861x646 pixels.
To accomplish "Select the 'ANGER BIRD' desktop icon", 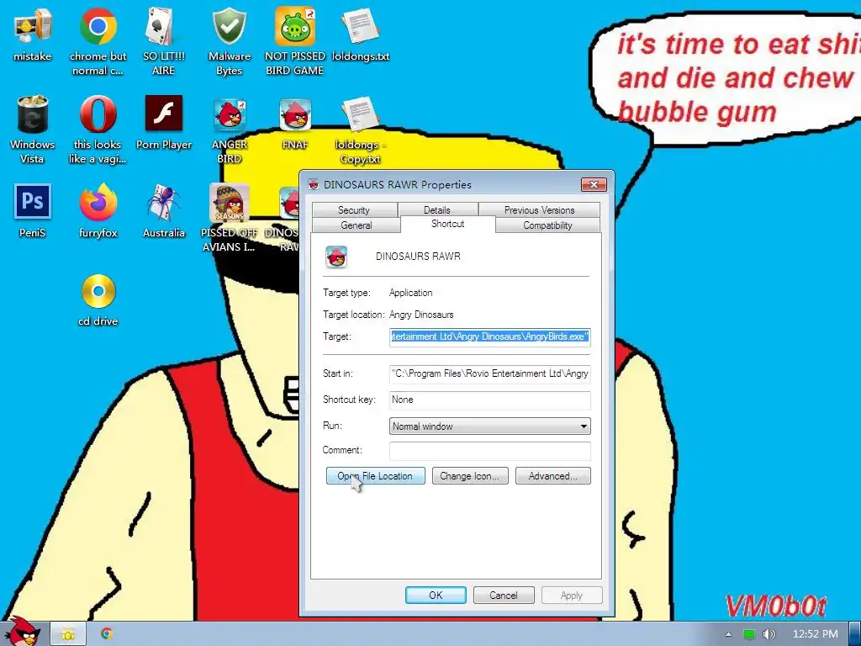I will pos(230,130).
